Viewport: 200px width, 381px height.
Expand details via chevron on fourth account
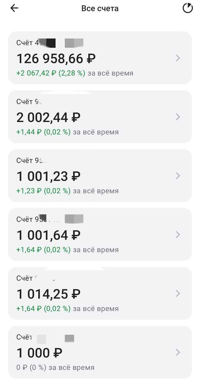(x=178, y=234)
